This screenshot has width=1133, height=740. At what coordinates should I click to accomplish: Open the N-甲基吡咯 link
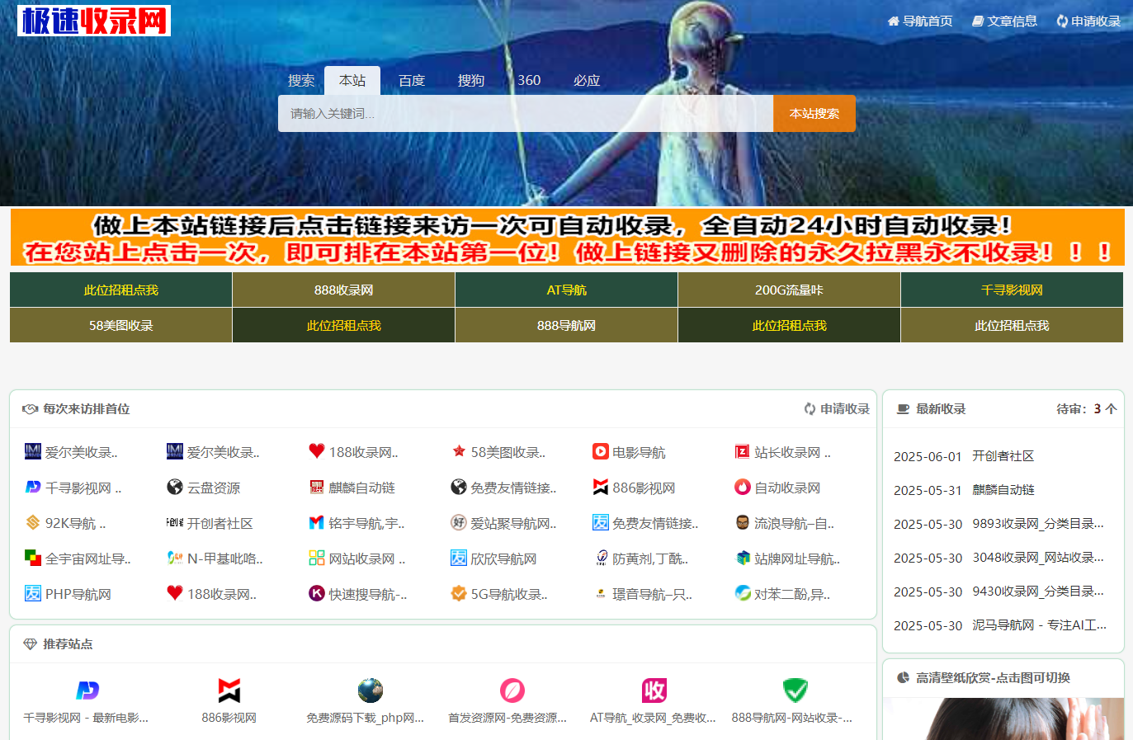[224, 559]
